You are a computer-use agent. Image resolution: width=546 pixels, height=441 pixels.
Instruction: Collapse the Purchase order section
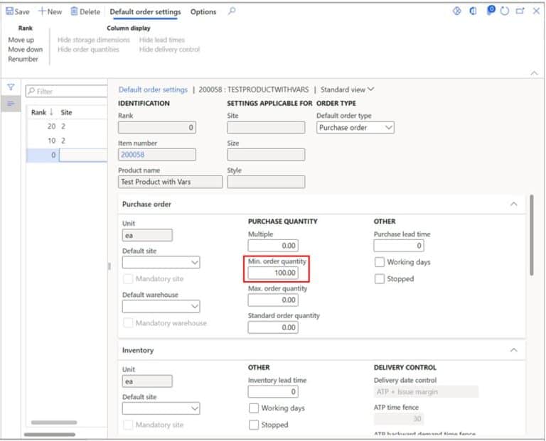tap(514, 205)
